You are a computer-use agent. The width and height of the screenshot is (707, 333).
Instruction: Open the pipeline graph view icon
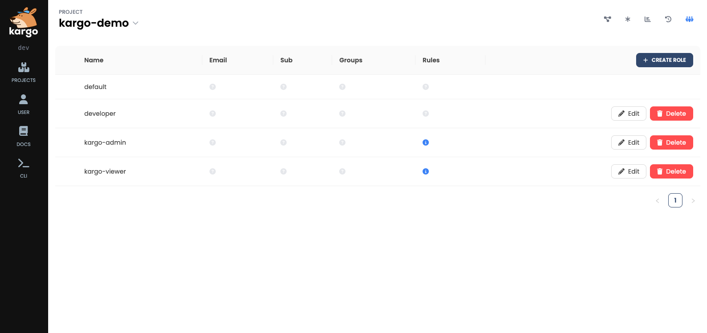[607, 19]
